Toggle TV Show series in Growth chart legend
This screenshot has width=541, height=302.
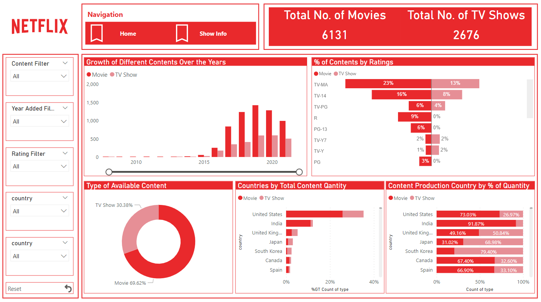[123, 74]
